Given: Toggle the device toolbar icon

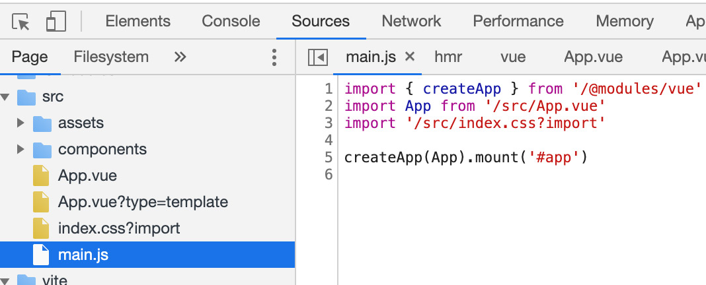Looking at the screenshot, I should 55,22.
